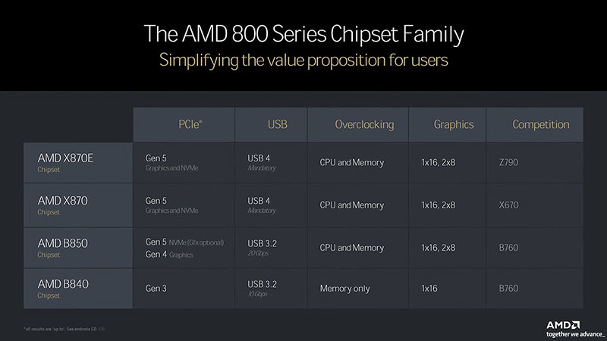
Task: Select the Graphics column header
Action: point(447,124)
